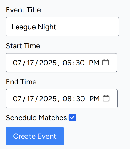Image resolution: width=130 pixels, height=149 pixels.
Task: Select PM in the Start Time field
Action: (94, 63)
